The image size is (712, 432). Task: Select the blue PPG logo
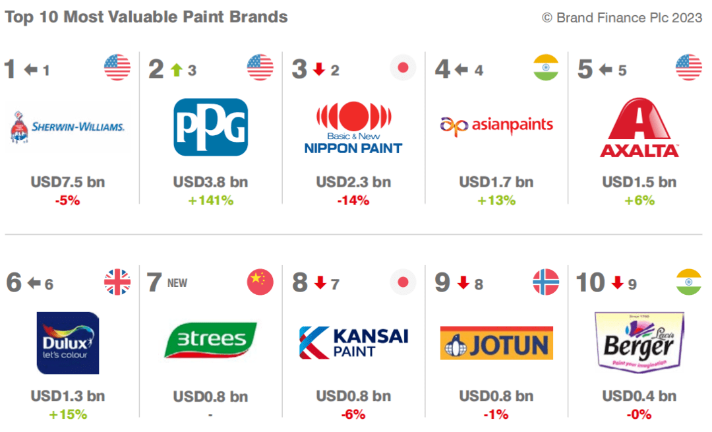click(x=211, y=127)
